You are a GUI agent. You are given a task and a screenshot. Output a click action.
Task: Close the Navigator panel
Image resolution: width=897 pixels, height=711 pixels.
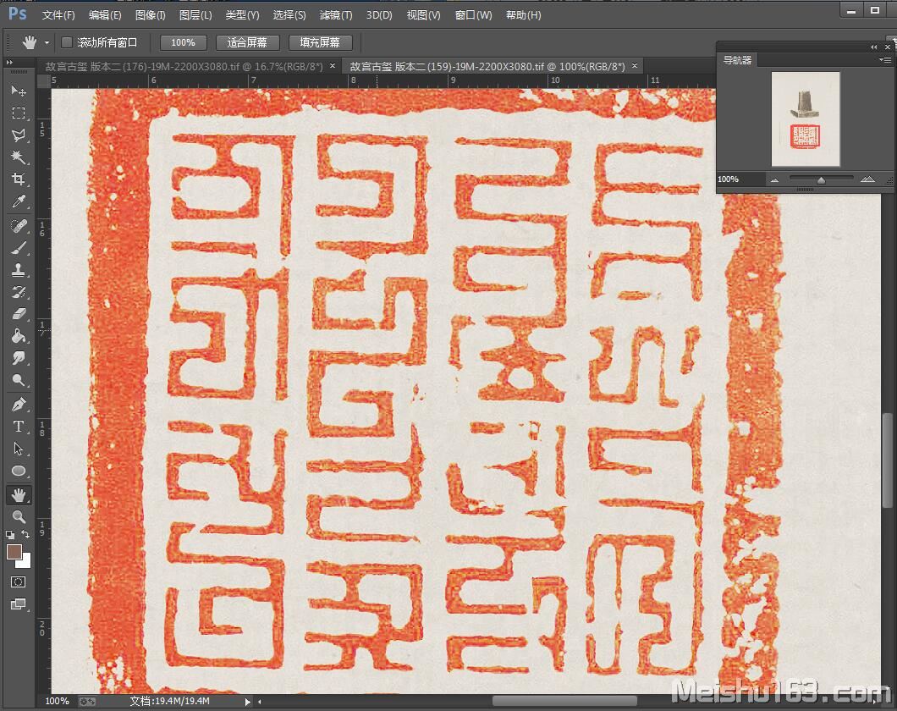[x=888, y=47]
